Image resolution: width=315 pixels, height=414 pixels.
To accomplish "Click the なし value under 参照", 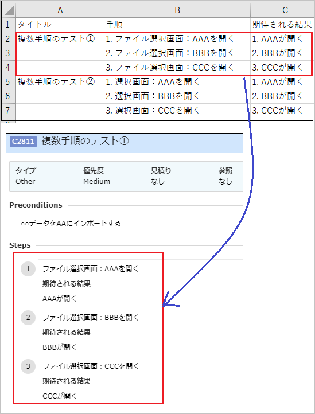I will (225, 182).
